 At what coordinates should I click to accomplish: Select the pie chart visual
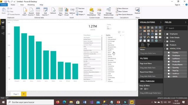148,34
